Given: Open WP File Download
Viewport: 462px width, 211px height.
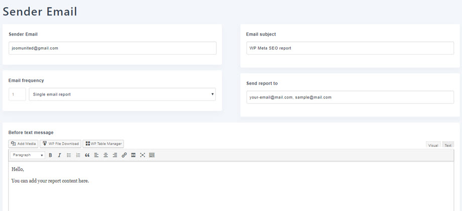Looking at the screenshot, I should (x=61, y=144).
